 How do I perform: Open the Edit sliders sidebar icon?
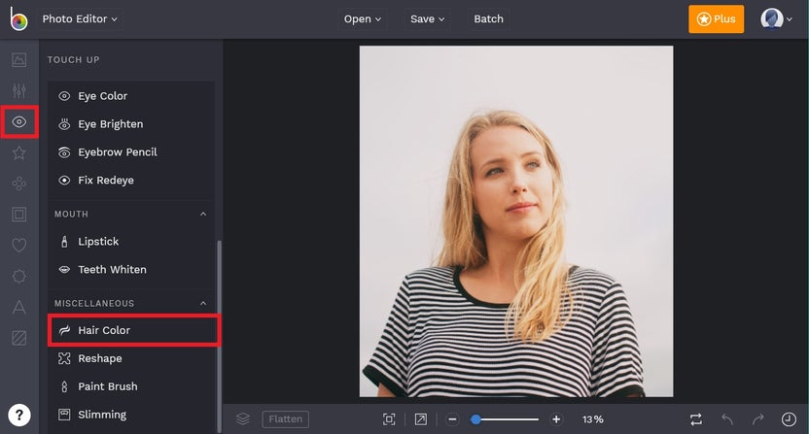point(19,90)
